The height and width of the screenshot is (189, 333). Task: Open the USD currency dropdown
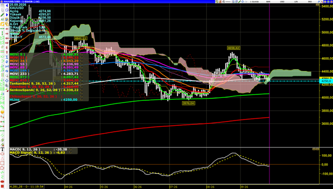(282, 1)
